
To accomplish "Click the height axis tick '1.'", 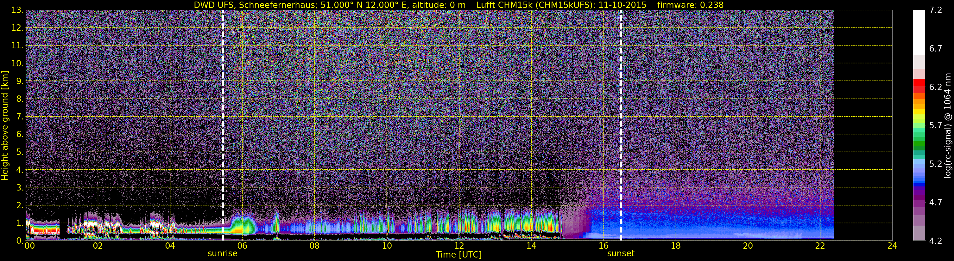I will [x=19, y=223].
